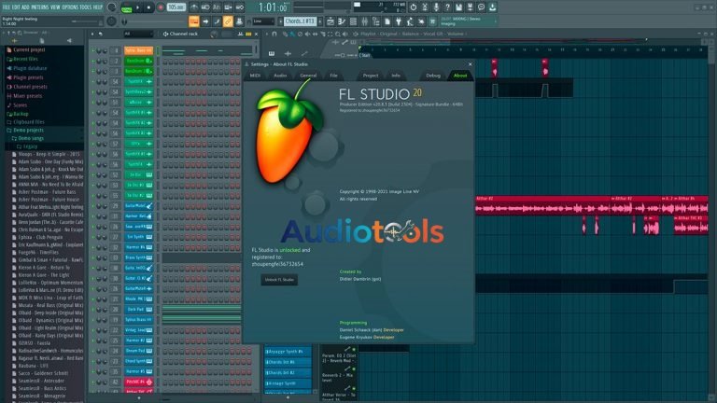The height and width of the screenshot is (403, 717).
Task: Switch to the Audio tab in Settings
Action: coord(280,76)
